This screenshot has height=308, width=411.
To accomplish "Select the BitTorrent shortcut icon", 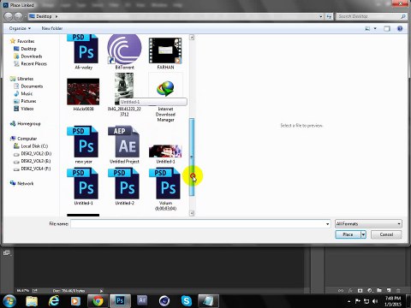I will (124, 51).
